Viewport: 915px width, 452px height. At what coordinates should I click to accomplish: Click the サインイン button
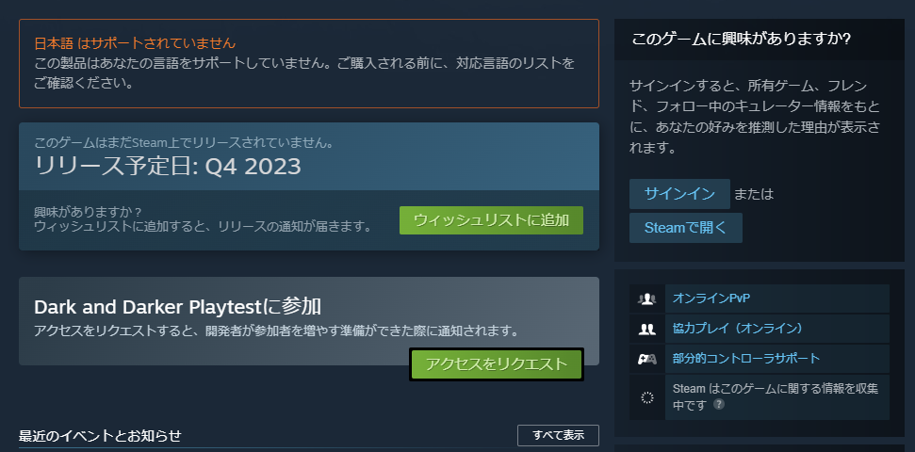click(x=679, y=194)
